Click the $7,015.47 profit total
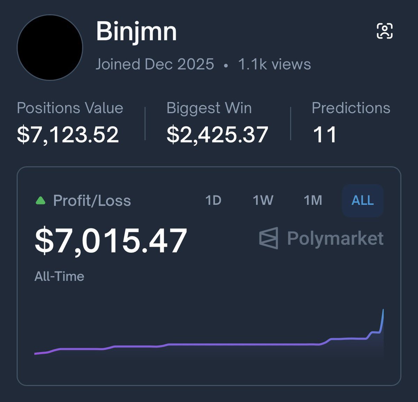 click(111, 240)
